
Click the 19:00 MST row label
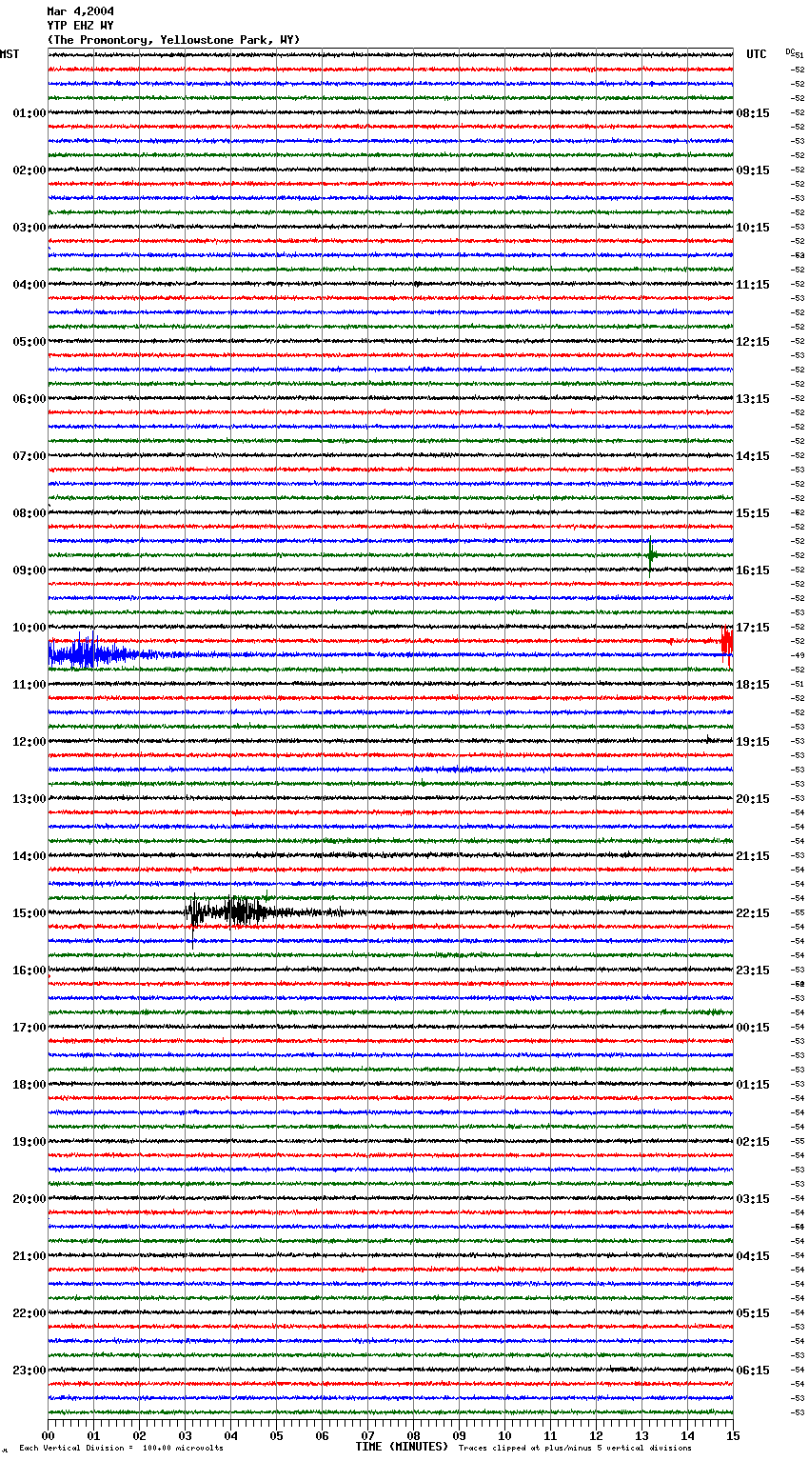tap(30, 1142)
